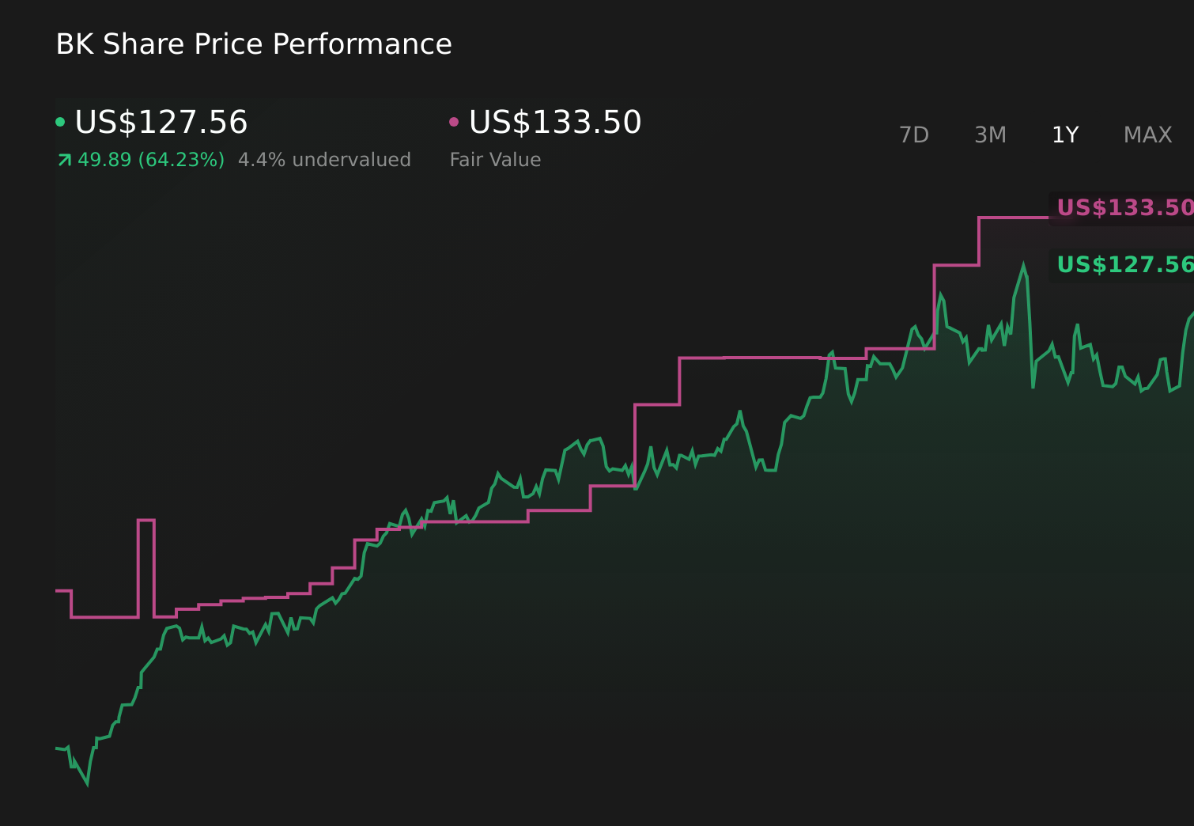Toggle share price line via green legend marker
The width and height of the screenshot is (1194, 826).
tap(60, 121)
